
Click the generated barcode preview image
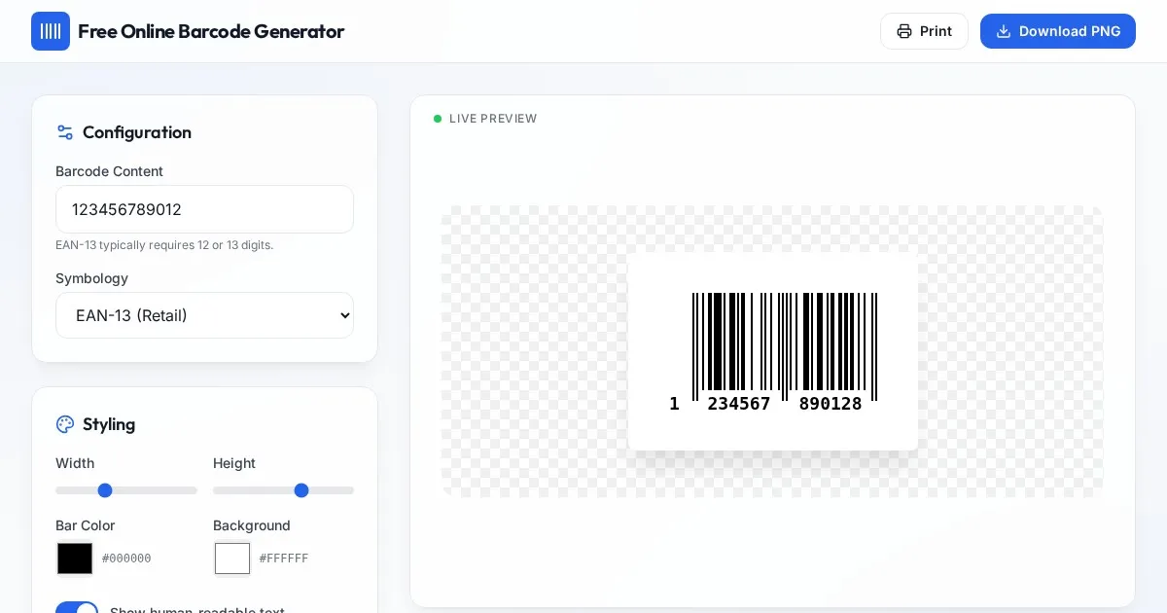(x=773, y=351)
